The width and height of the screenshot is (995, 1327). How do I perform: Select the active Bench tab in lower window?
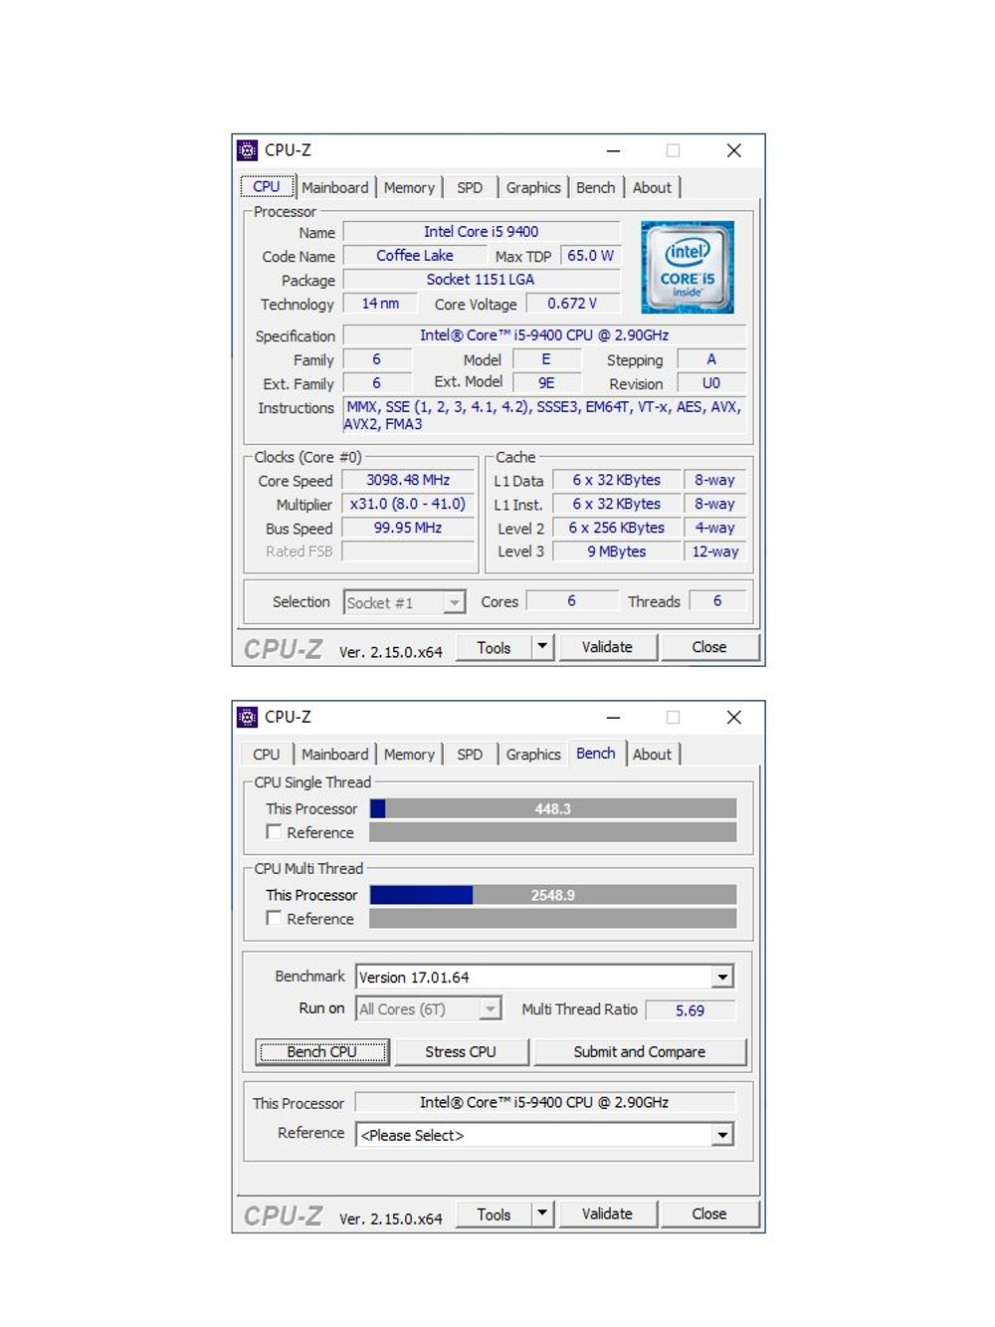tap(596, 754)
